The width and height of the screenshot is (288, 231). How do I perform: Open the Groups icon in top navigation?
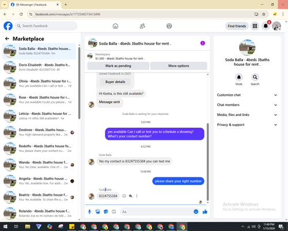point(169,26)
